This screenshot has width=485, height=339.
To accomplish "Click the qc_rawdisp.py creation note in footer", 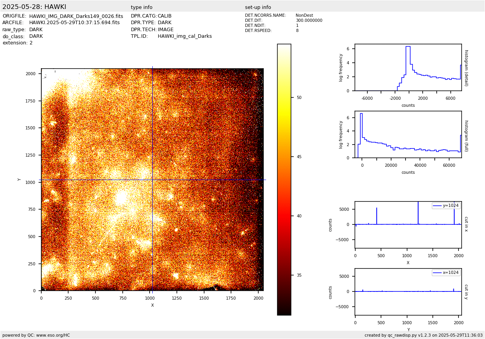I will (x=423, y=335).
